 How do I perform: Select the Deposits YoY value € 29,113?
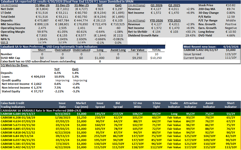pyautogui.click(x=100, y=20)
